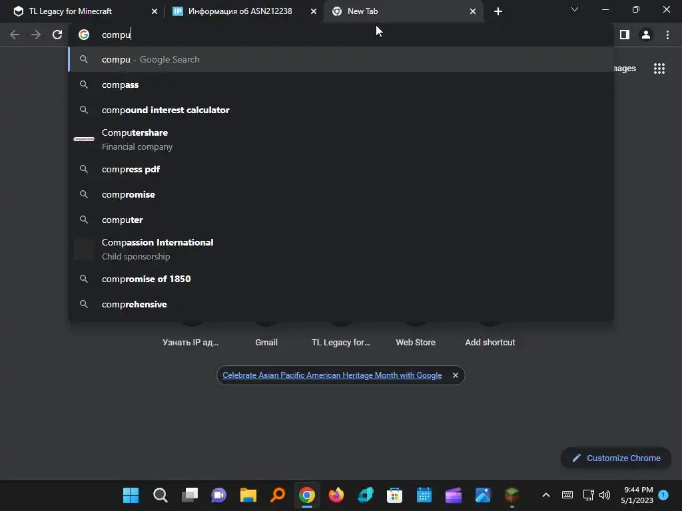Screen dimensions: 682x511
Task: Click the address bar with 'compu'
Action: click(342, 35)
